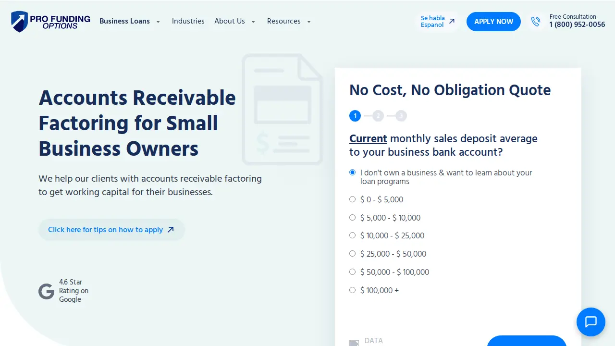
Task: Select $ 25,000 - $ 50,000 radio button
Action: click(352, 254)
